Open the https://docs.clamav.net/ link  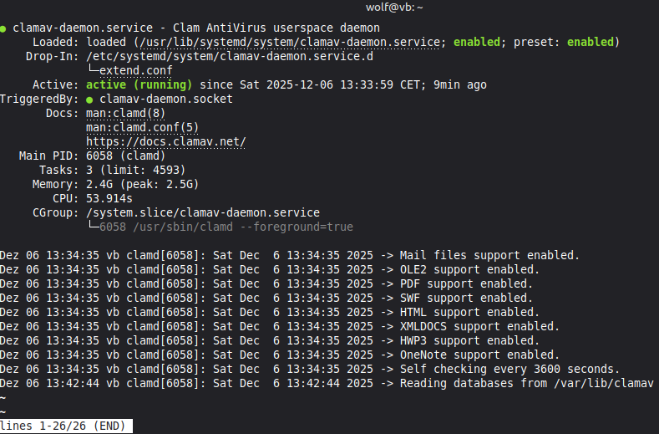coord(165,141)
